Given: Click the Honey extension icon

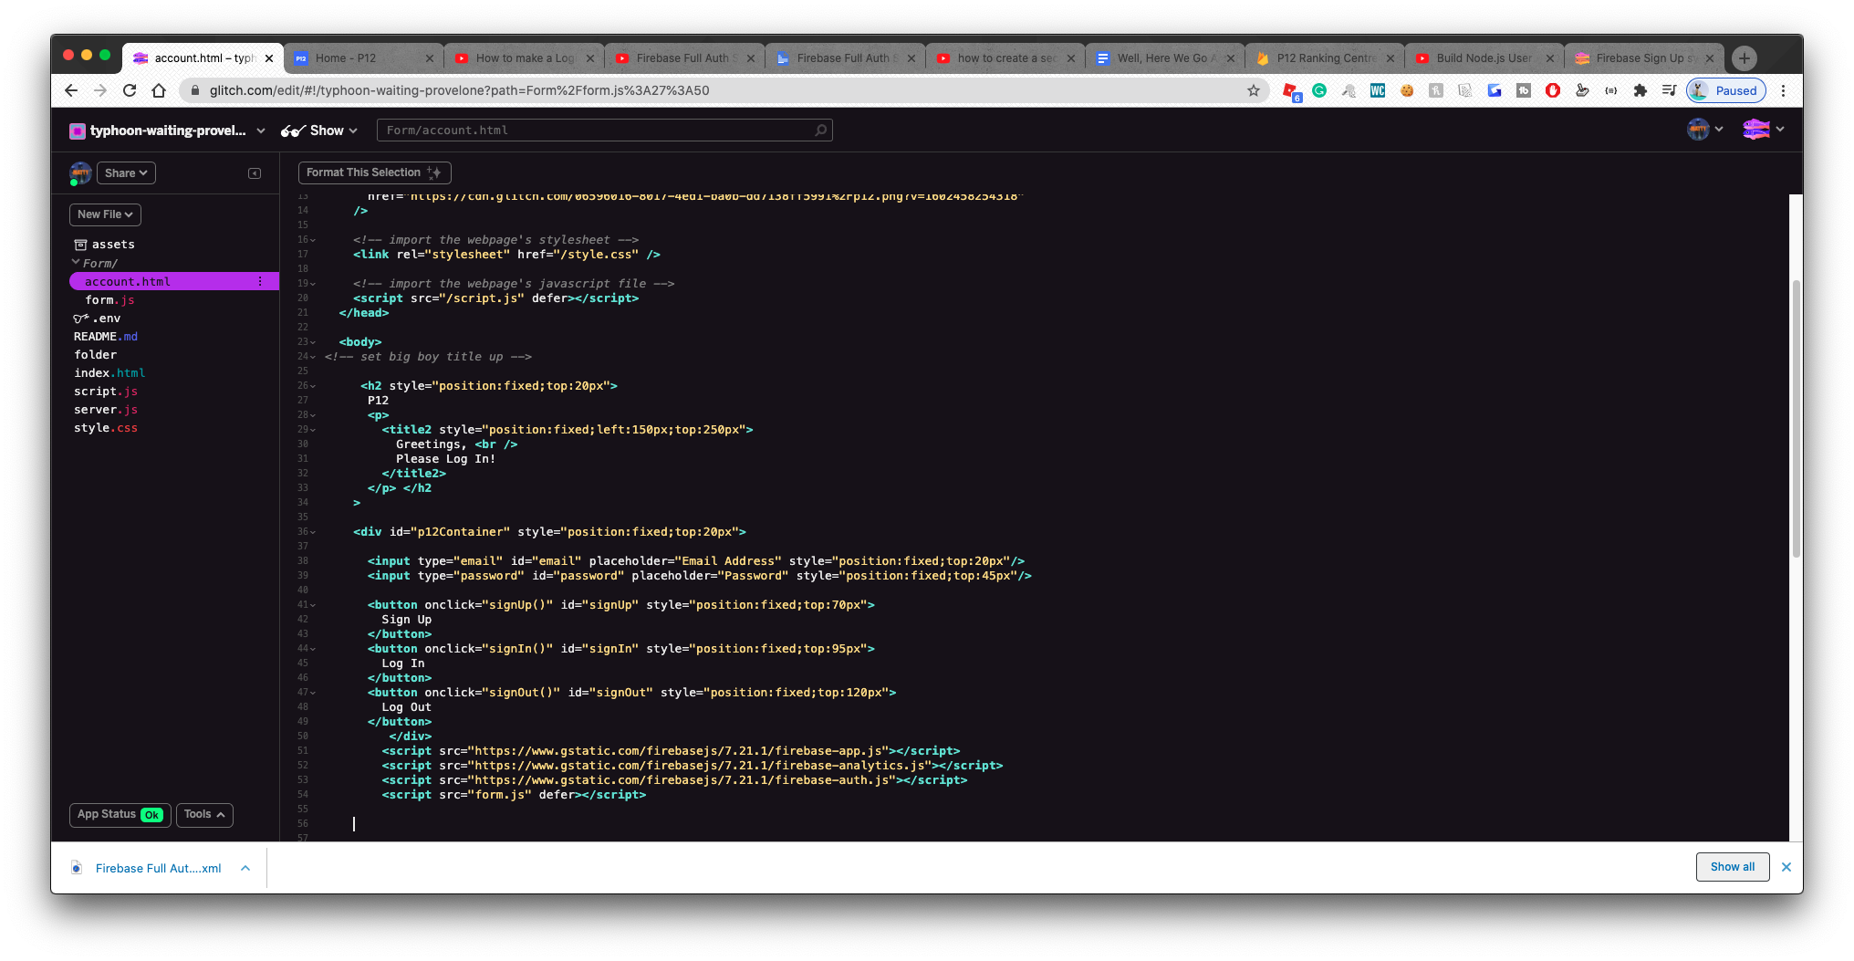Looking at the screenshot, I should click(x=1436, y=90).
